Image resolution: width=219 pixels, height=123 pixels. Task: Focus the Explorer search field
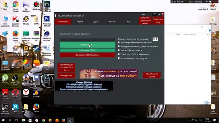[x=195, y=35]
